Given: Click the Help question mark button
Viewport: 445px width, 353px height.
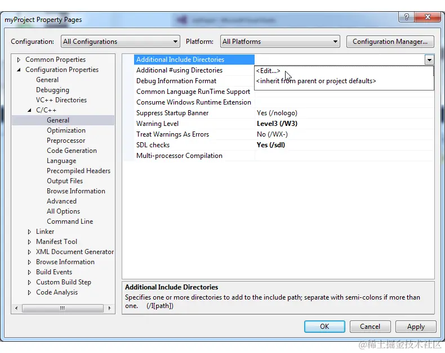Looking at the screenshot, I should 406,17.
